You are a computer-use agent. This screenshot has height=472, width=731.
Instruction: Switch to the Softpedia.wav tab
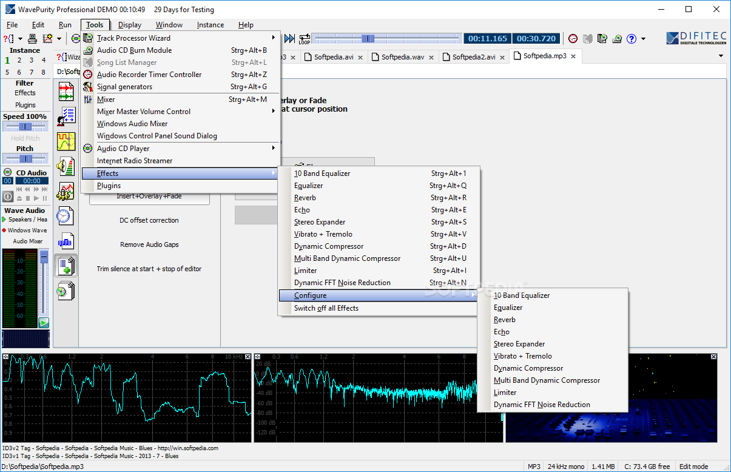coord(403,57)
